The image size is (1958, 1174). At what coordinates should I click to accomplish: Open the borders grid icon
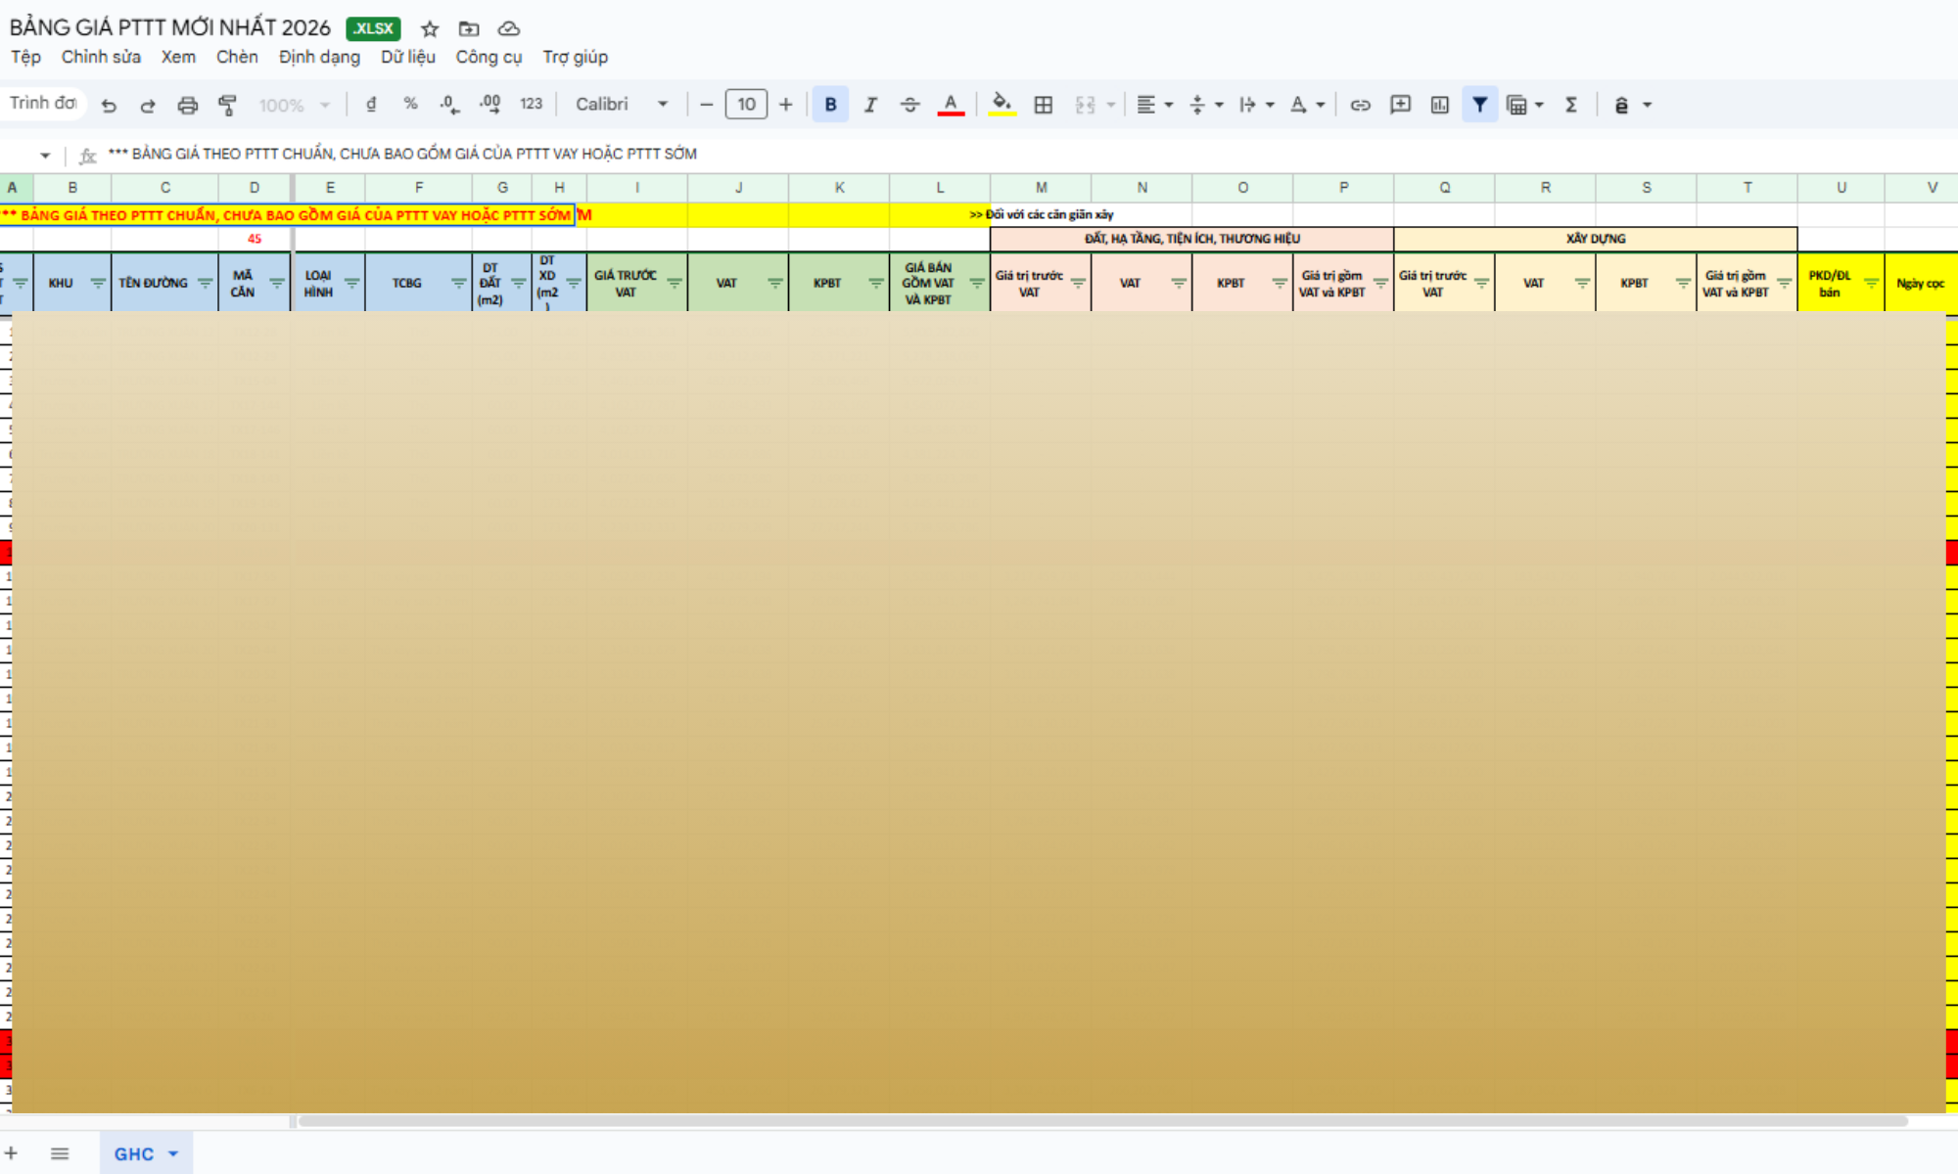(1044, 105)
